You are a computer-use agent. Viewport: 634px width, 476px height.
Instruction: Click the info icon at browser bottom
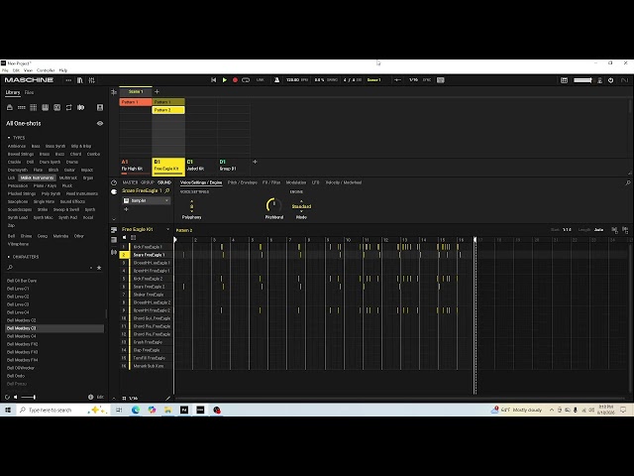(x=90, y=397)
